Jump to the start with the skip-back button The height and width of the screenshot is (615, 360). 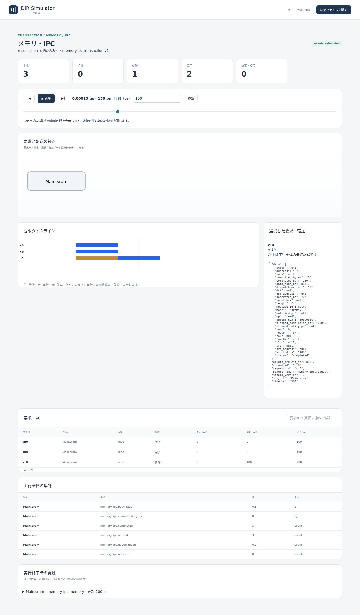tap(29, 98)
